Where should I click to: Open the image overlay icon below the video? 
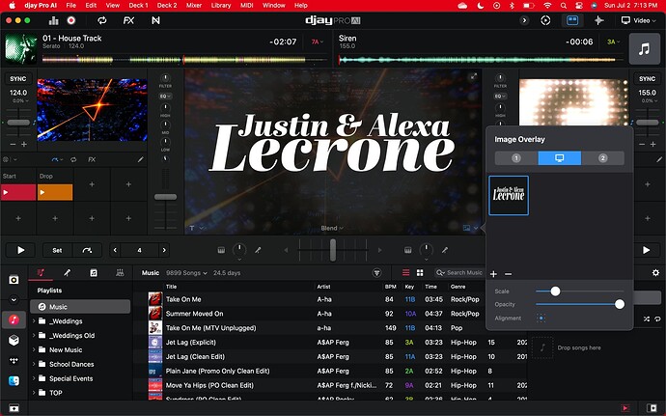tap(466, 228)
